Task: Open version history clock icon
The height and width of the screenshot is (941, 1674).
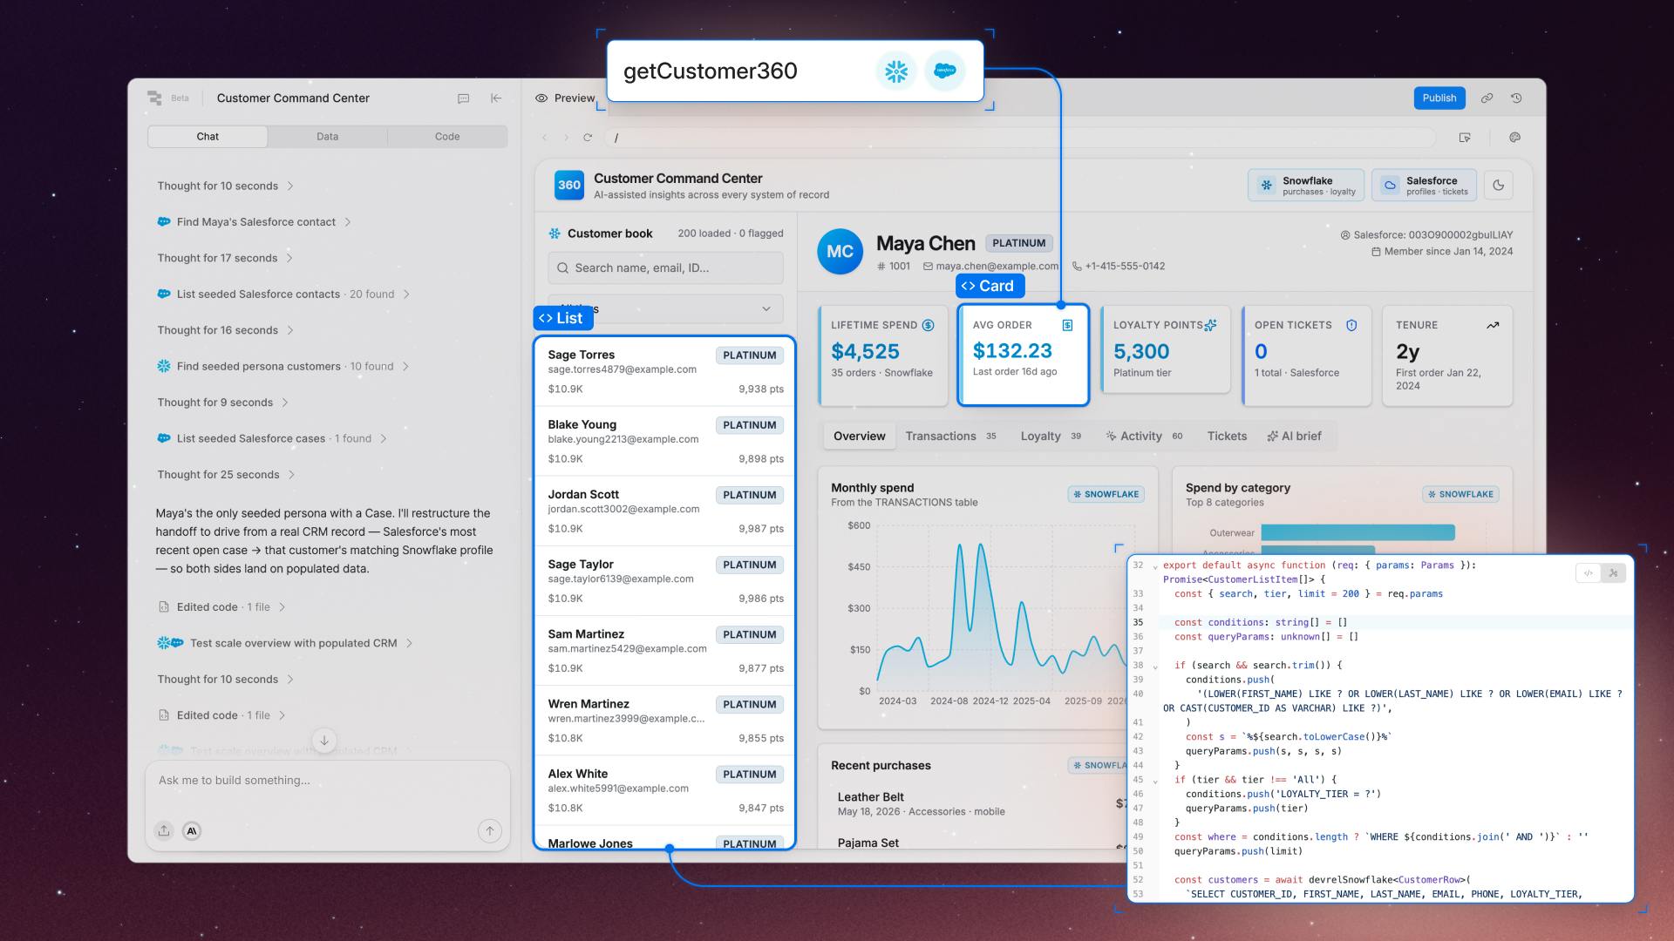Action: tap(1516, 98)
